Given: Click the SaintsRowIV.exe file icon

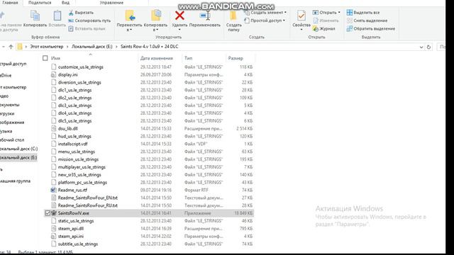Looking at the screenshot, I should [x=54, y=213].
